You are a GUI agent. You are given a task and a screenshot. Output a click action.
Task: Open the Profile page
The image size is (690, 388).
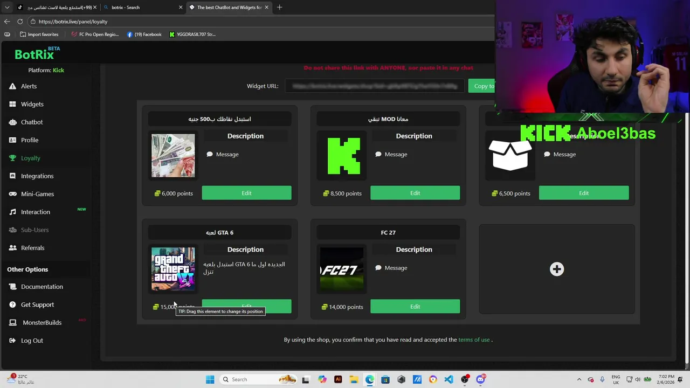click(x=24, y=140)
